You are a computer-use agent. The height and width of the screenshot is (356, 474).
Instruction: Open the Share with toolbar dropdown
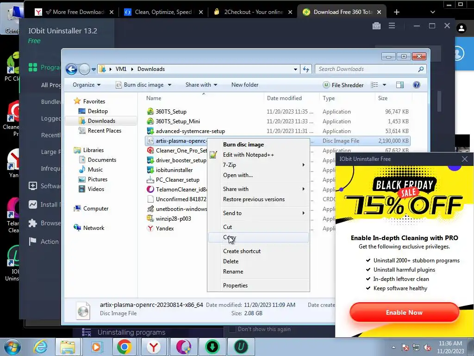pyautogui.click(x=201, y=85)
